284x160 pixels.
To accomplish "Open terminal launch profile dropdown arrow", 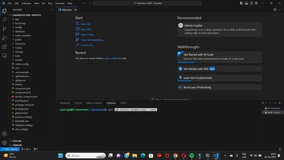I will [x=266, y=103].
